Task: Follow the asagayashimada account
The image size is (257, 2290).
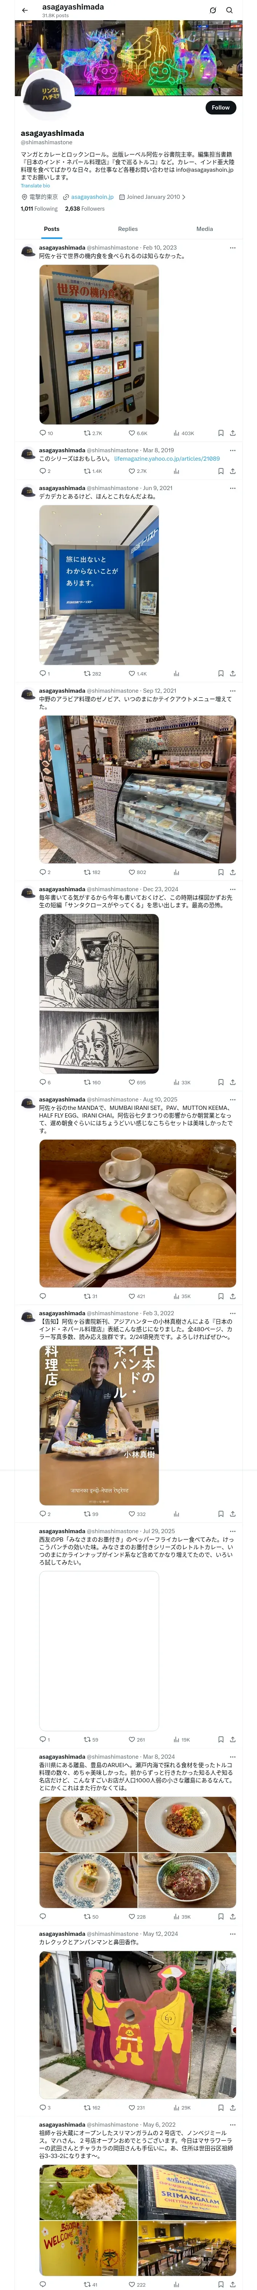Action: tap(221, 108)
